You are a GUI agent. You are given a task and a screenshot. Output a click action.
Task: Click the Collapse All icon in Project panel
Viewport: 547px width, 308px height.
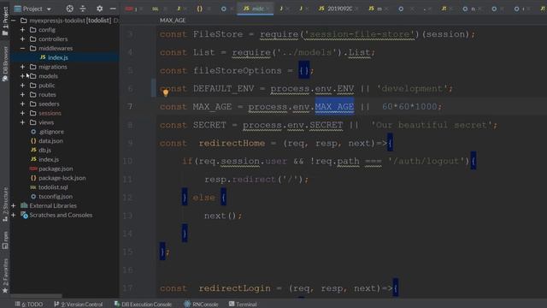tap(83, 9)
